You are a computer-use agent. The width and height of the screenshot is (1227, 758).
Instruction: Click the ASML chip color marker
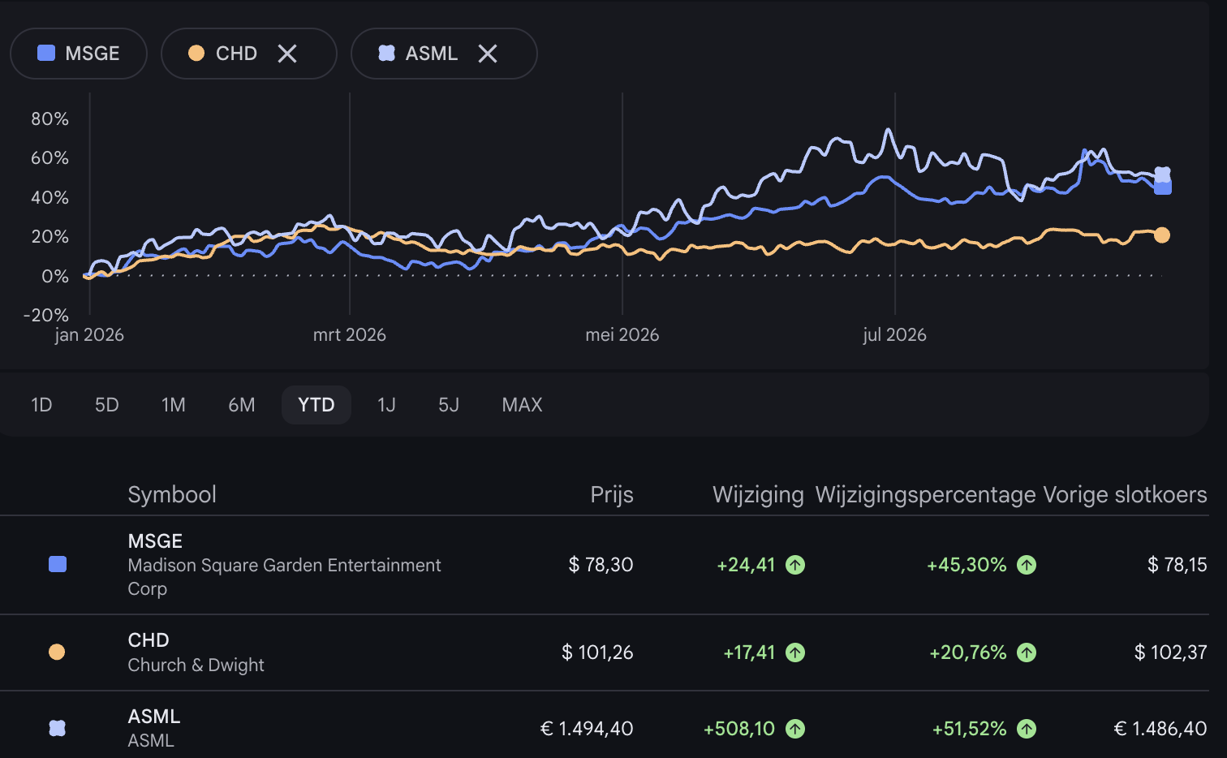pos(387,53)
